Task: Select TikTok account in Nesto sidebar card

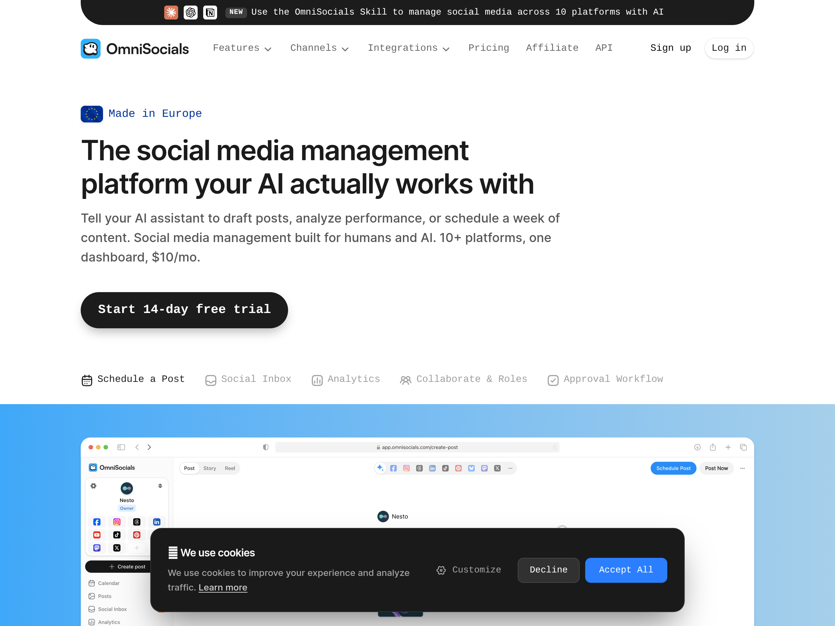Action: [117, 535]
